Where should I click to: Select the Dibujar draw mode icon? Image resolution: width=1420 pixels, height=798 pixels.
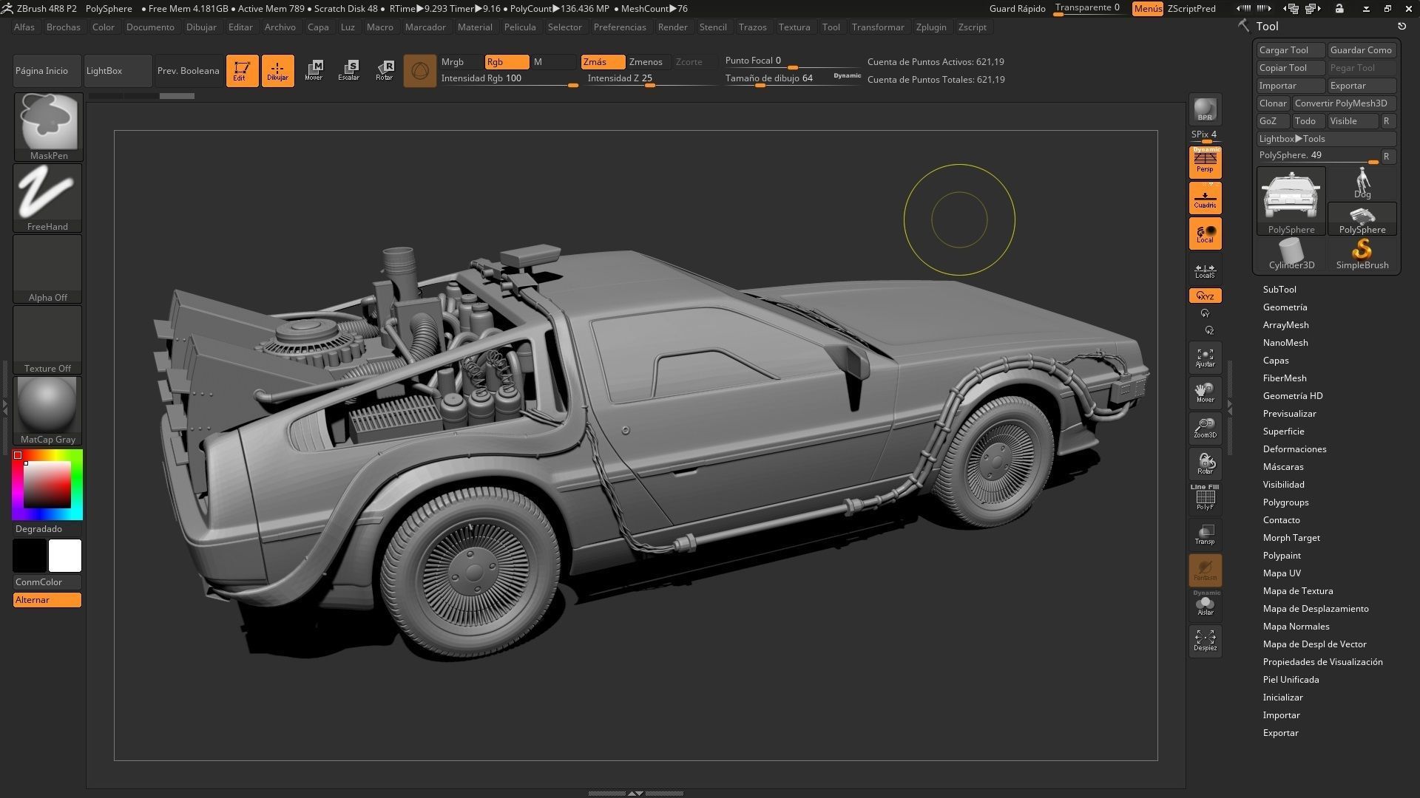click(277, 71)
